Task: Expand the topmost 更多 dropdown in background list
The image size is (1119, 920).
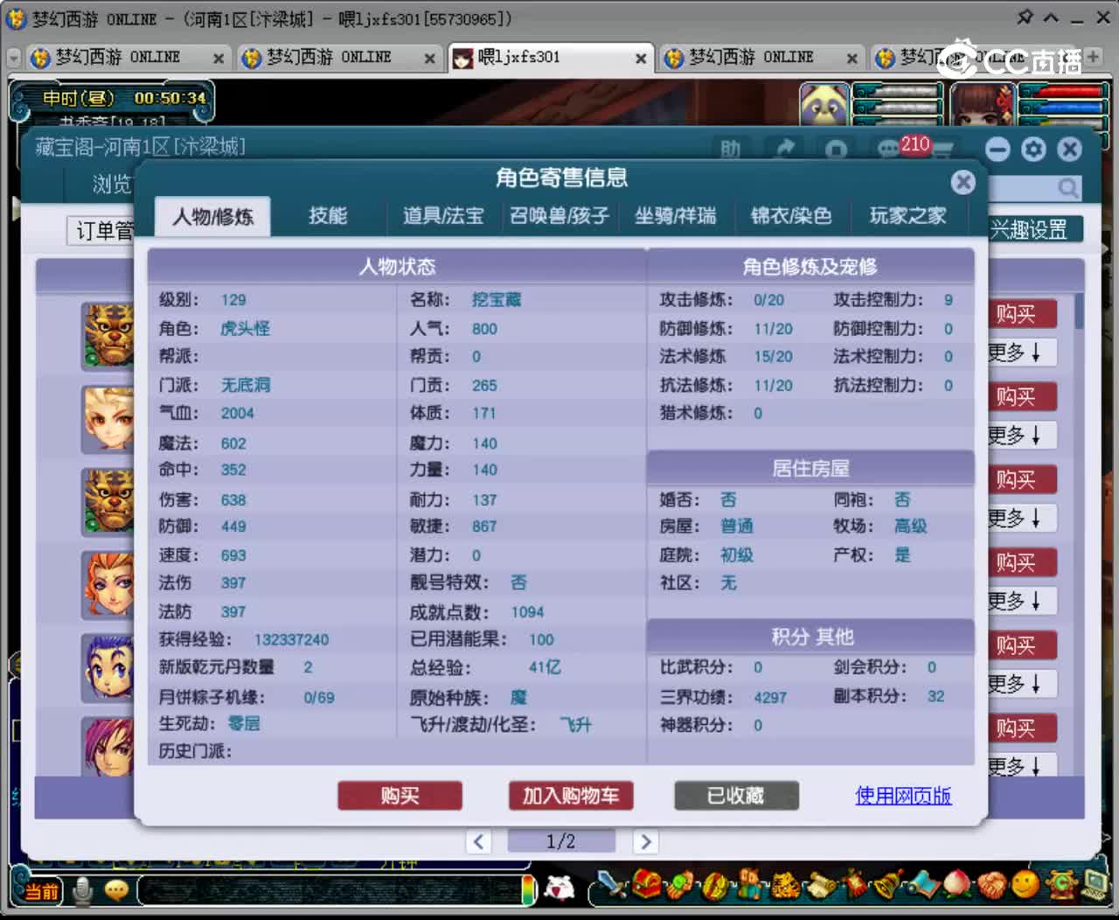Action: [x=1021, y=352]
